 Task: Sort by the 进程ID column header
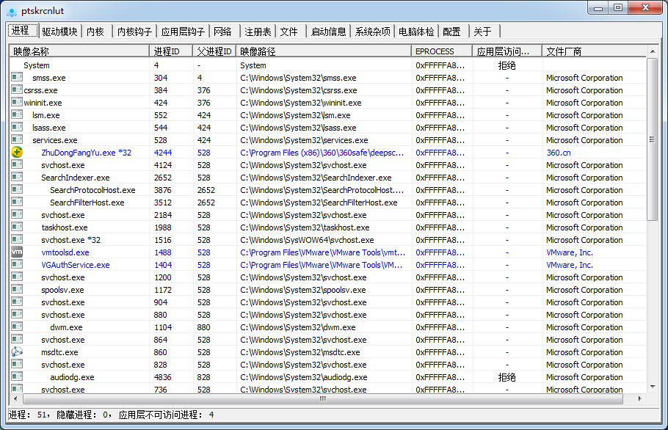pos(172,51)
